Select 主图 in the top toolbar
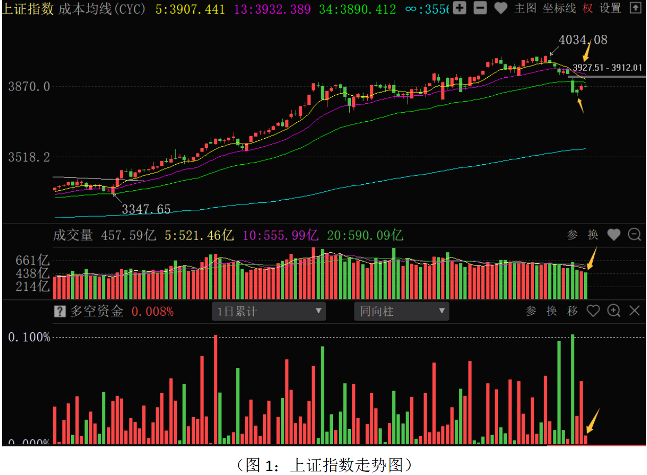 (x=525, y=8)
